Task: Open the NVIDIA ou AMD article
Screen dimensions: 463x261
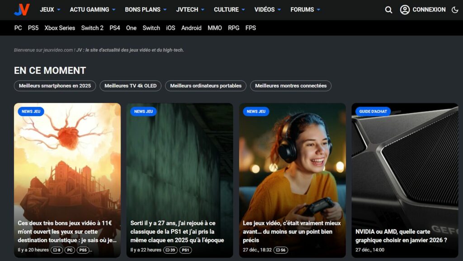Action: click(x=401, y=236)
